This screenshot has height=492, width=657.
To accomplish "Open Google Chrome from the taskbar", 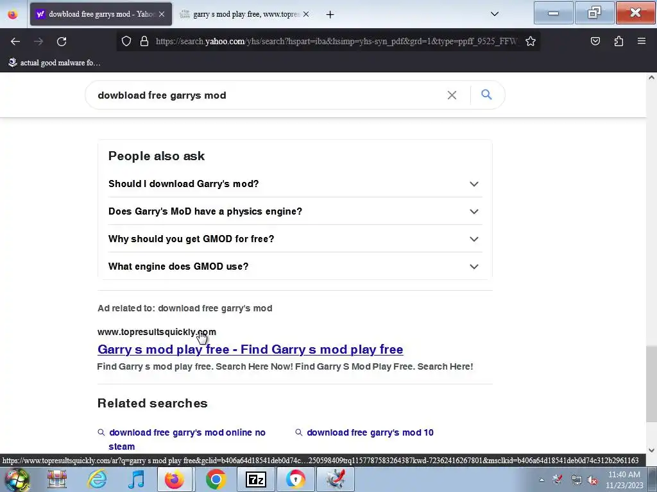I will click(216, 479).
